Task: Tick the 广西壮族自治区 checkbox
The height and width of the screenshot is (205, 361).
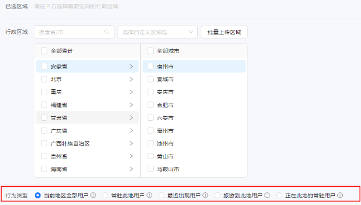Action: 44,143
